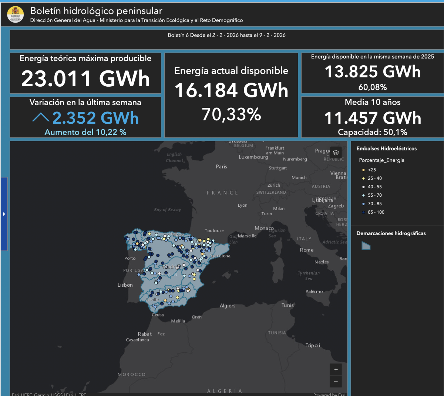The width and height of the screenshot is (444, 396).
Task: Click the Boletín hidrológico peninsular title
Action: (96, 11)
